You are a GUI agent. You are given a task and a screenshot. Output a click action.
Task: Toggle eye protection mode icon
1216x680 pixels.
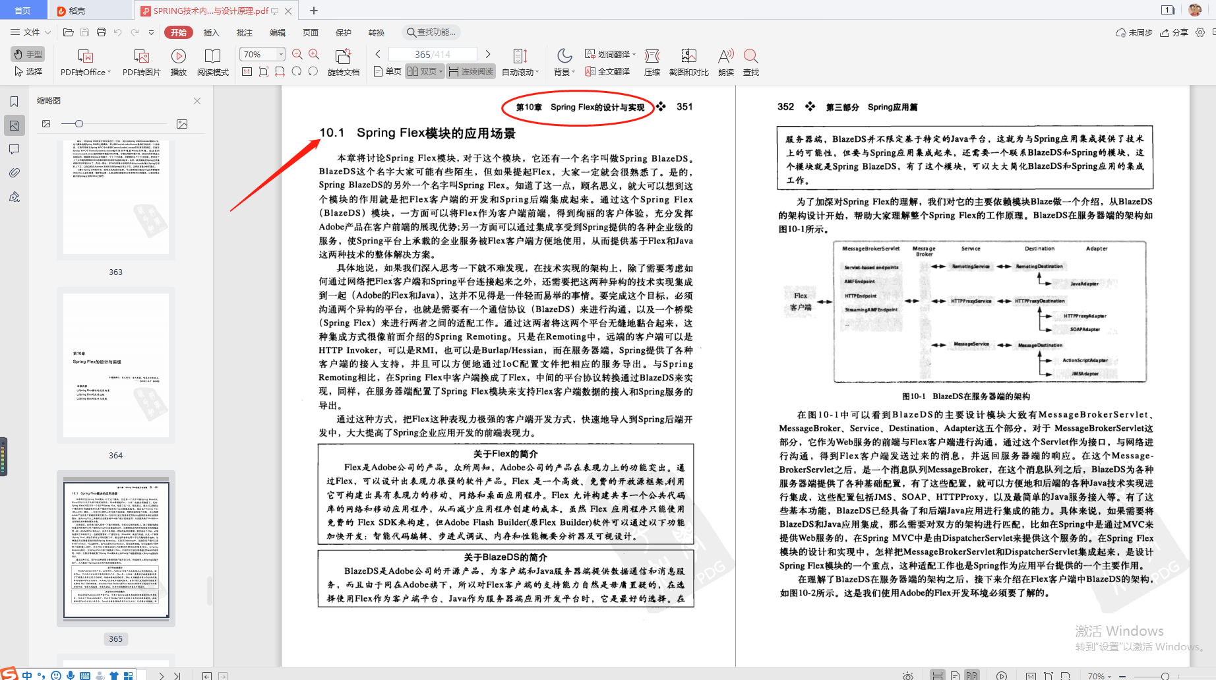908,675
